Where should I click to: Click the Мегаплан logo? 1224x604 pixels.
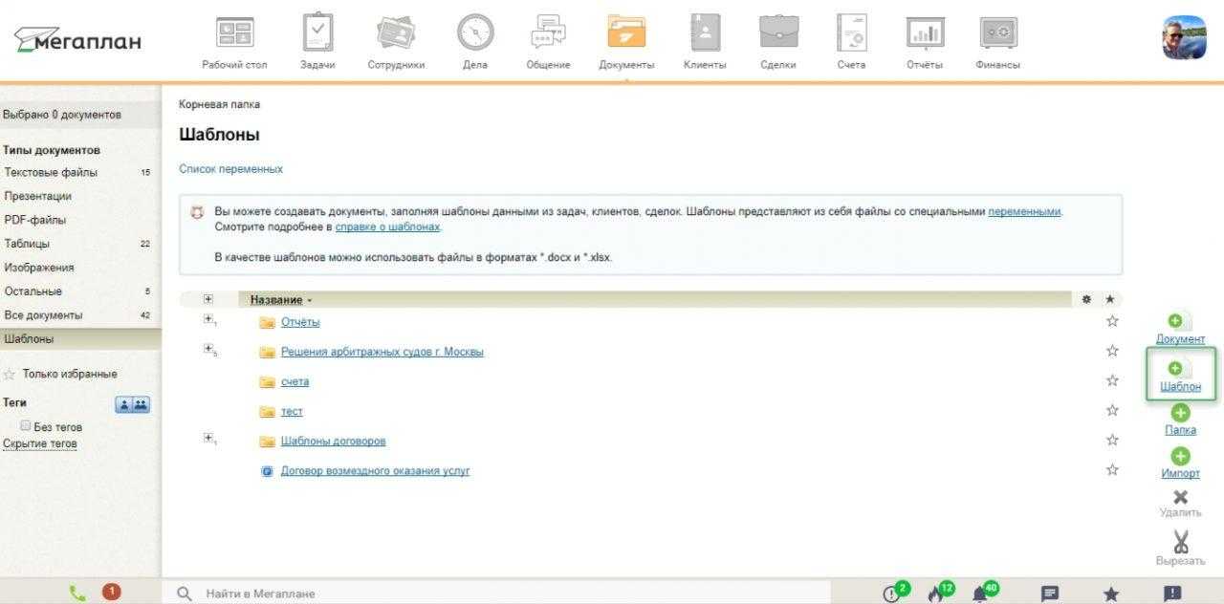[x=77, y=39]
